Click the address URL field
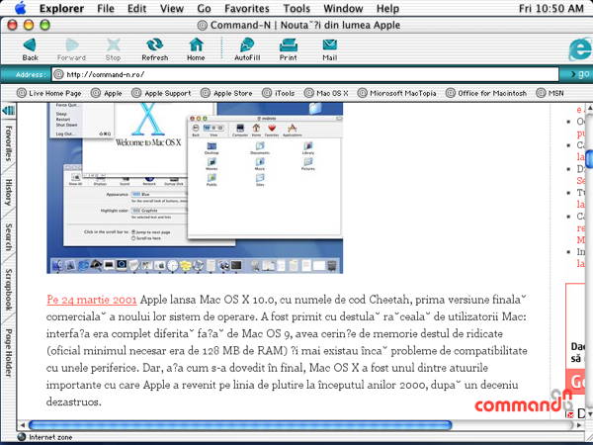 point(305,74)
